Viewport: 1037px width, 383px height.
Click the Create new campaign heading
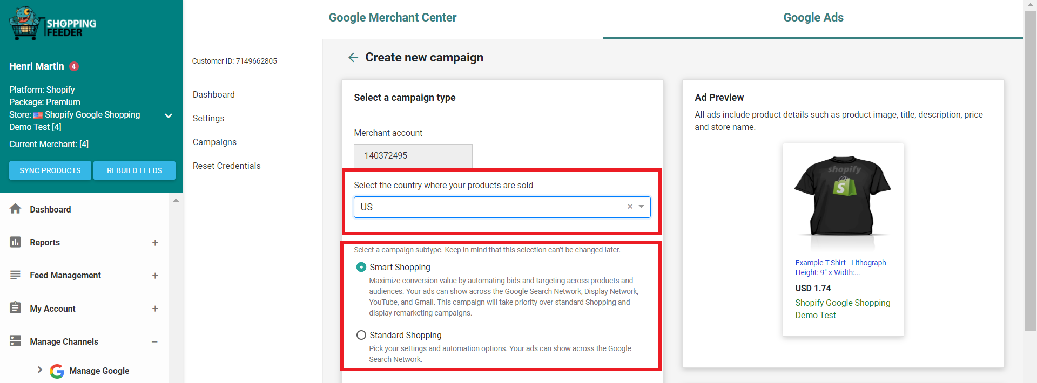425,57
